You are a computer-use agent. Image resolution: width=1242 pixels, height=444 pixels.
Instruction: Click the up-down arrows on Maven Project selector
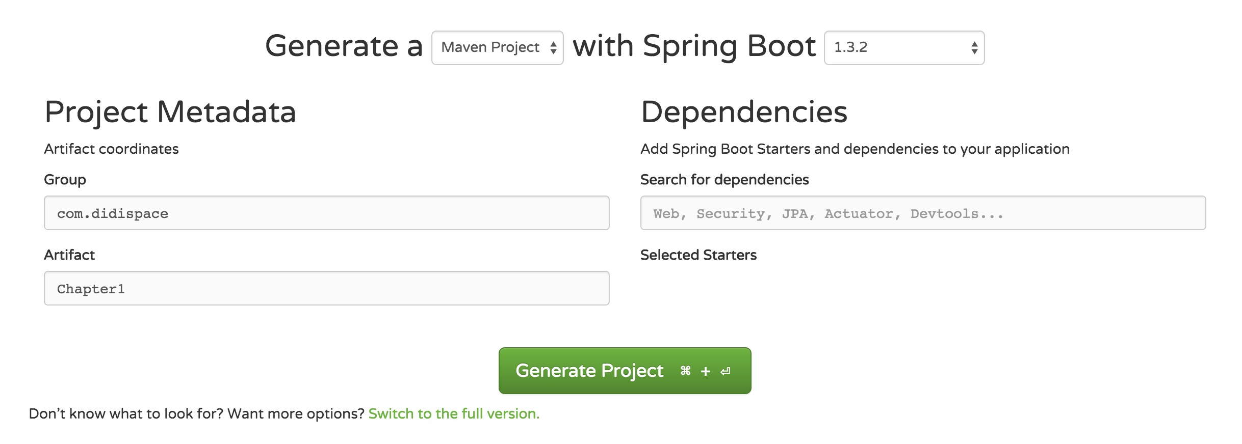click(553, 48)
